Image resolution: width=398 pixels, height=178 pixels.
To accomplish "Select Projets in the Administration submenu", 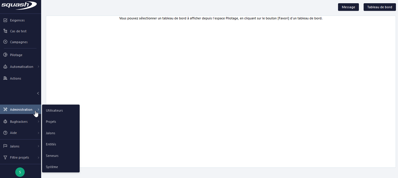I will point(51,122).
